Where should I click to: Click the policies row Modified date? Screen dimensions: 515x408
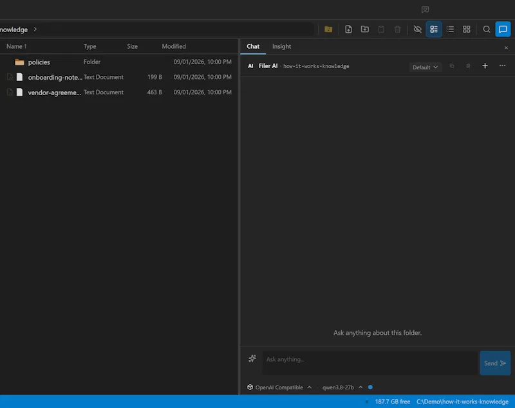point(202,62)
